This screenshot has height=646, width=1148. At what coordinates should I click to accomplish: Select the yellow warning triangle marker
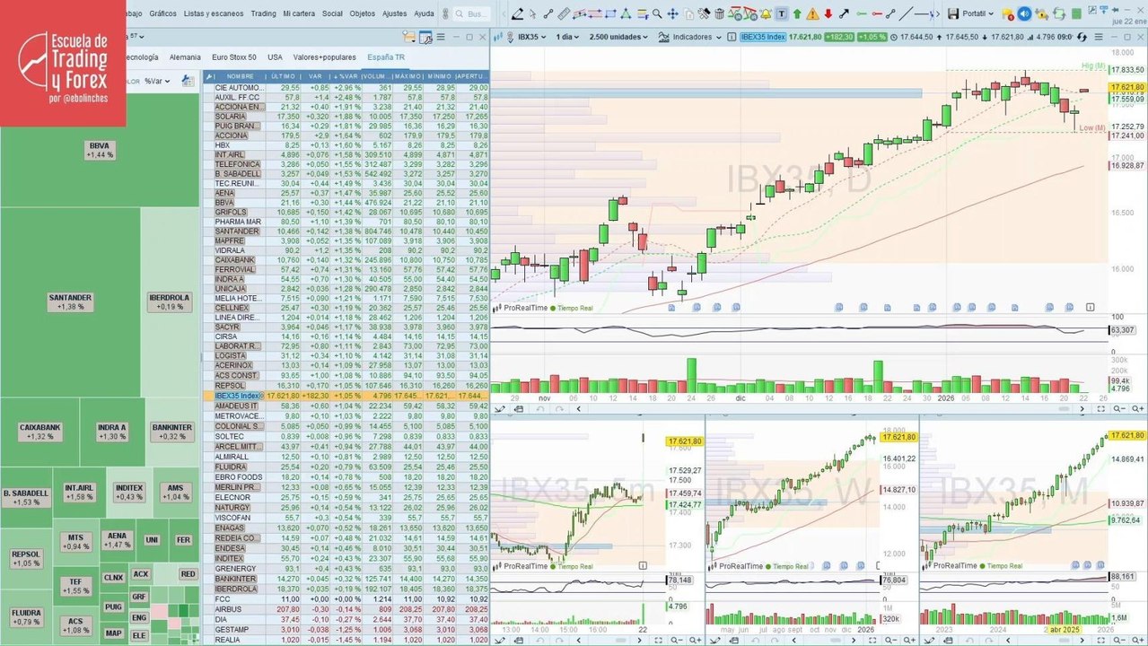pos(812,13)
